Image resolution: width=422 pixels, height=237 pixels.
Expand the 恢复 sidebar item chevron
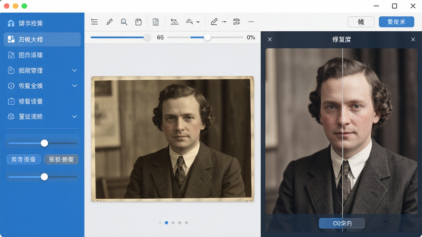75,86
